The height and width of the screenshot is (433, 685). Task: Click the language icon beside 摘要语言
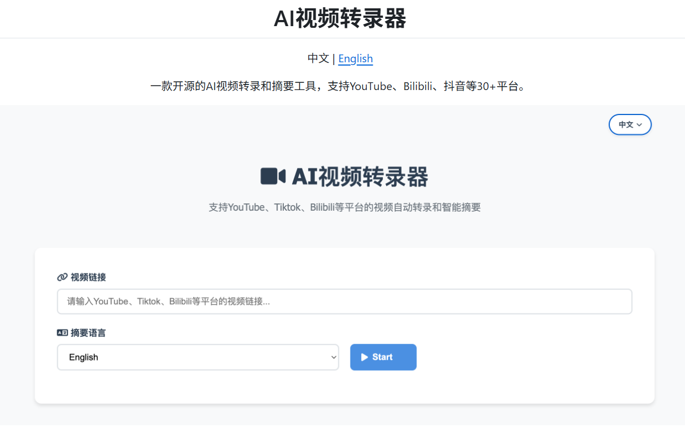coord(62,333)
